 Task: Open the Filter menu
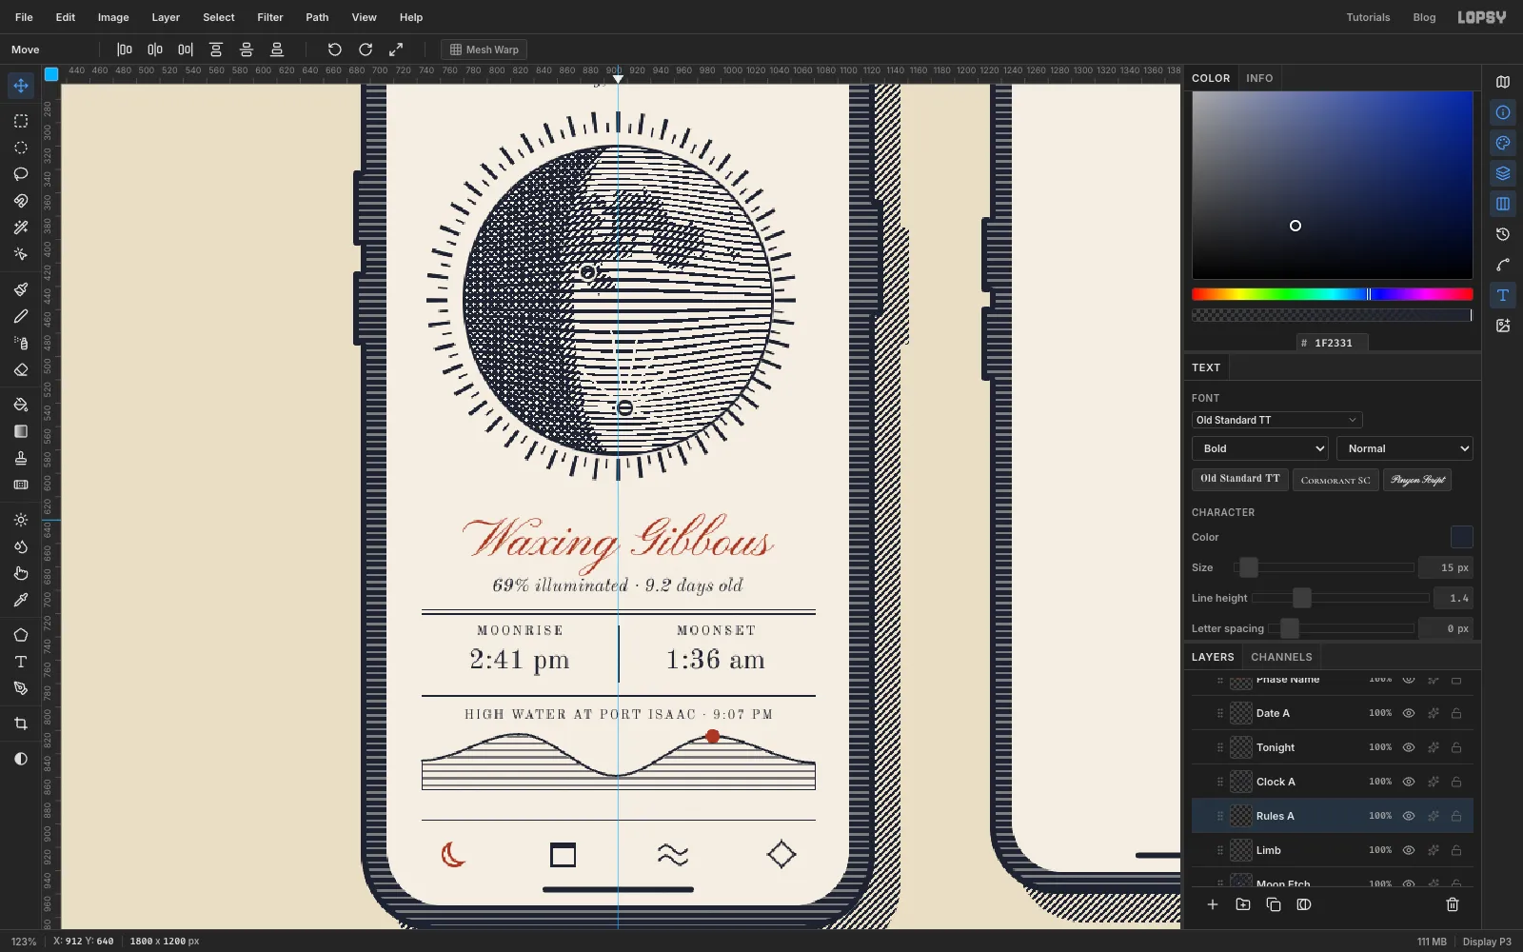point(270,17)
